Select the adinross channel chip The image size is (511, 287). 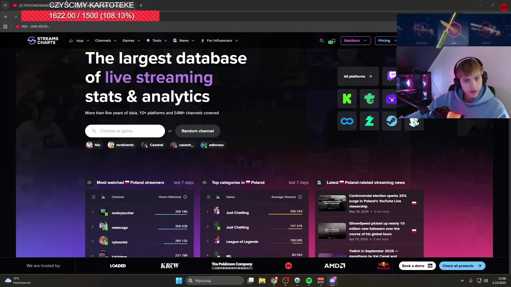(x=212, y=145)
